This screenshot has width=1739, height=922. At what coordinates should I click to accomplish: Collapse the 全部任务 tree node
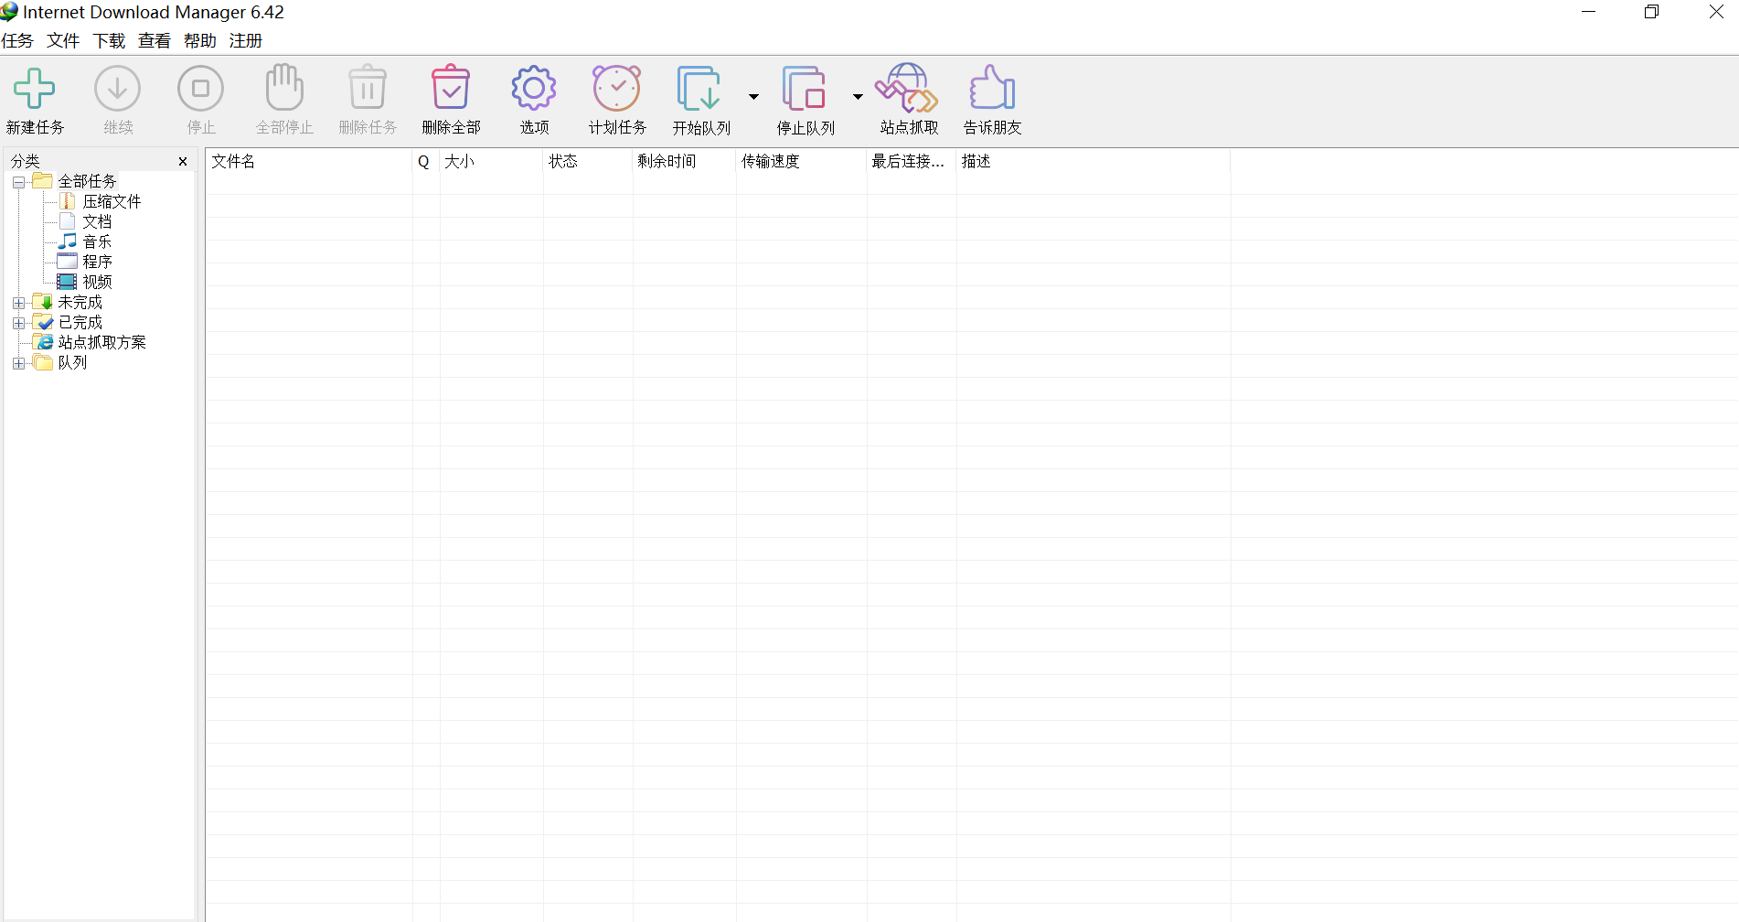click(18, 181)
